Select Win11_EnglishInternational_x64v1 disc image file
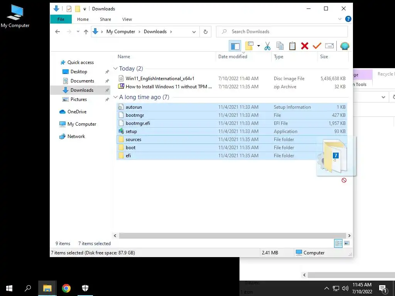This screenshot has height=296, width=395. [x=232, y=79]
